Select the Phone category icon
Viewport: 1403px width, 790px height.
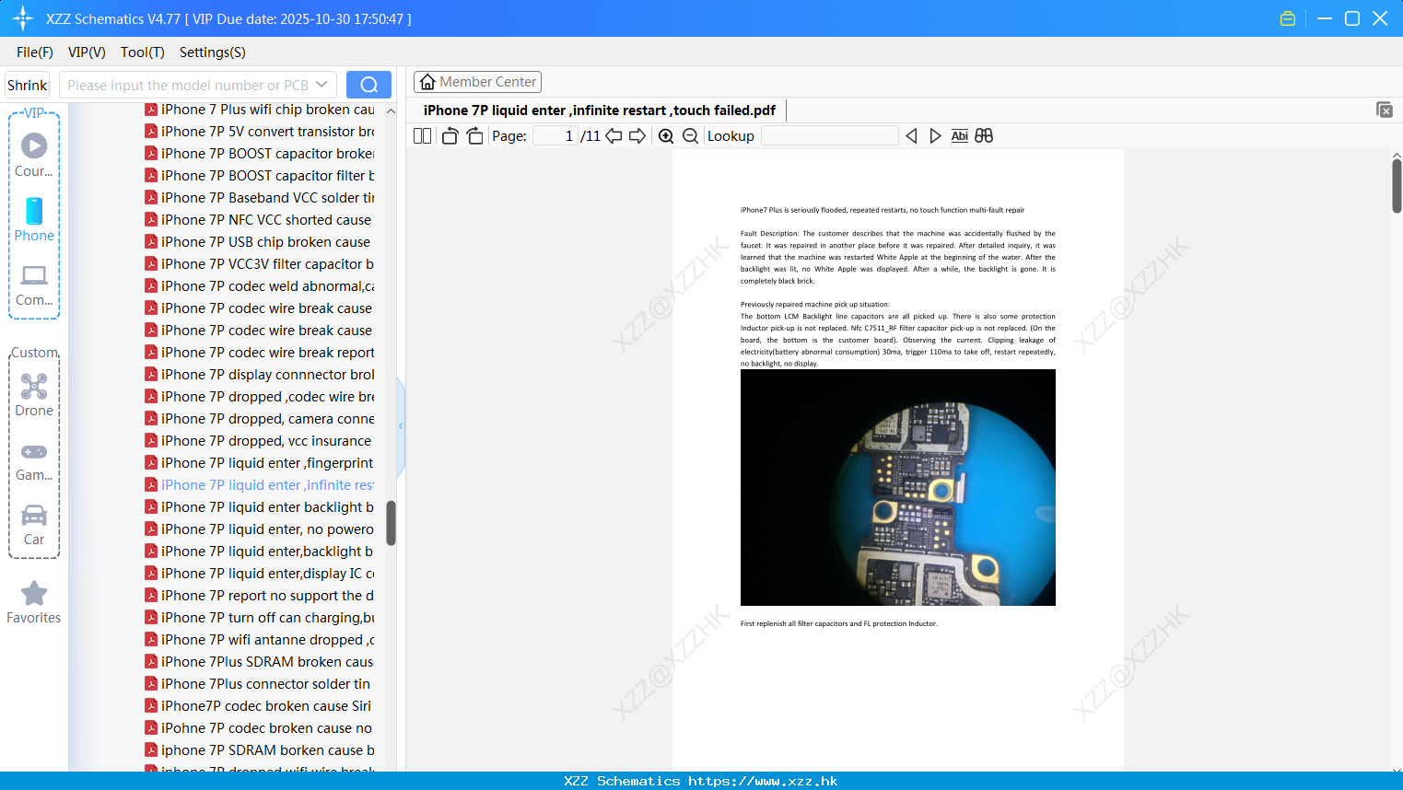pos(34,220)
